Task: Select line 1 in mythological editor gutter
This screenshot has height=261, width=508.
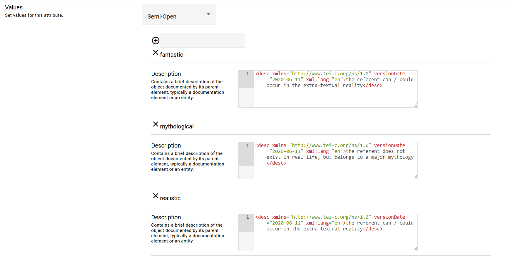Action: tap(247, 145)
